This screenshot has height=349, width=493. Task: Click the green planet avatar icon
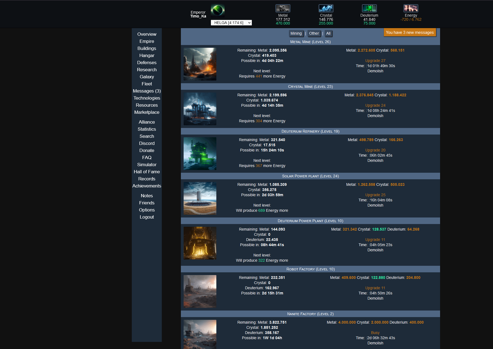point(217,11)
